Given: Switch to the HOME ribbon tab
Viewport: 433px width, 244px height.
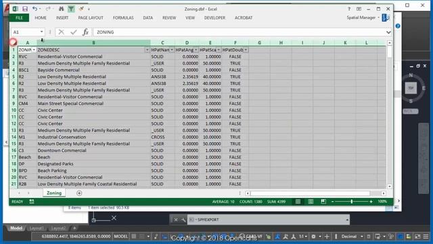Looking at the screenshot, I should 41,18.
